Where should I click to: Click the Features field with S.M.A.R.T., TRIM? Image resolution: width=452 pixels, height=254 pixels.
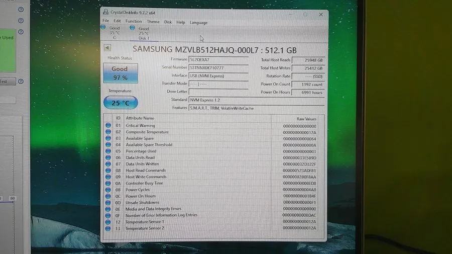256,108
